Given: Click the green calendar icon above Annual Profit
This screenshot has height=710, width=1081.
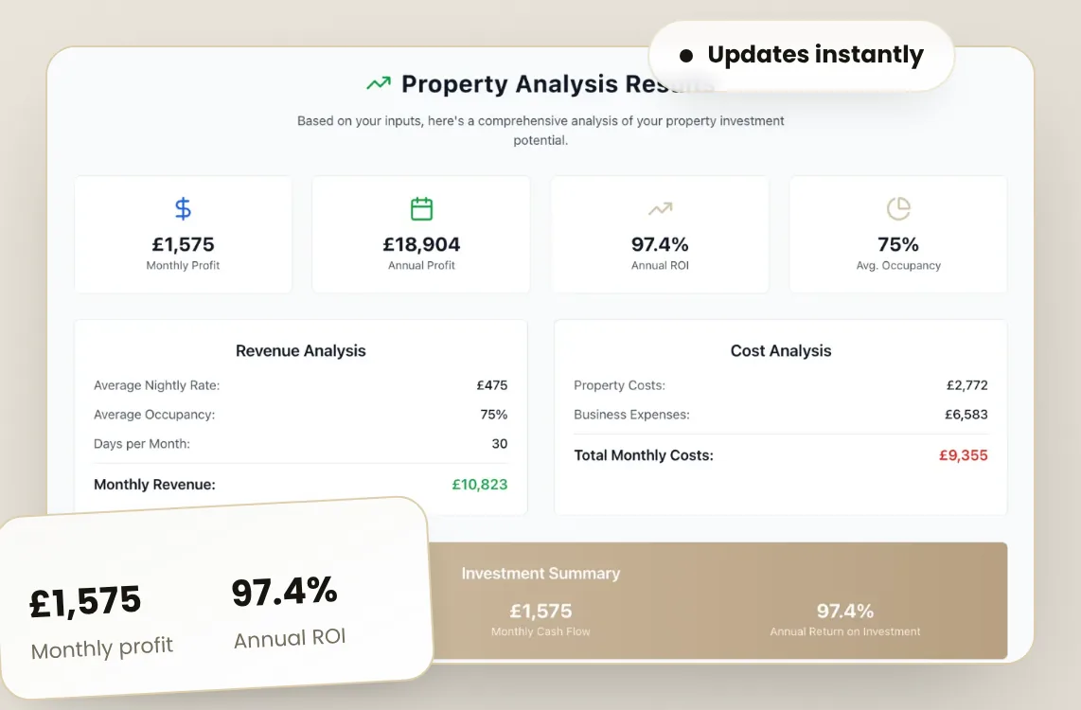Looking at the screenshot, I should 421,208.
